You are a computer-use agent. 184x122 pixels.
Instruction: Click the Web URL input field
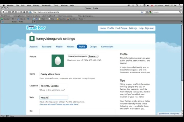click(x=54, y=97)
